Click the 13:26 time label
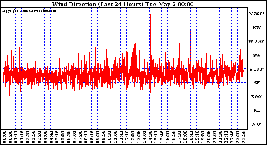Viewport: 267px width, 145px height. [x=139, y=137]
